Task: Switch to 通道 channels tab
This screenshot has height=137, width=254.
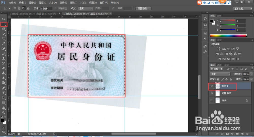Action: coord(219,65)
